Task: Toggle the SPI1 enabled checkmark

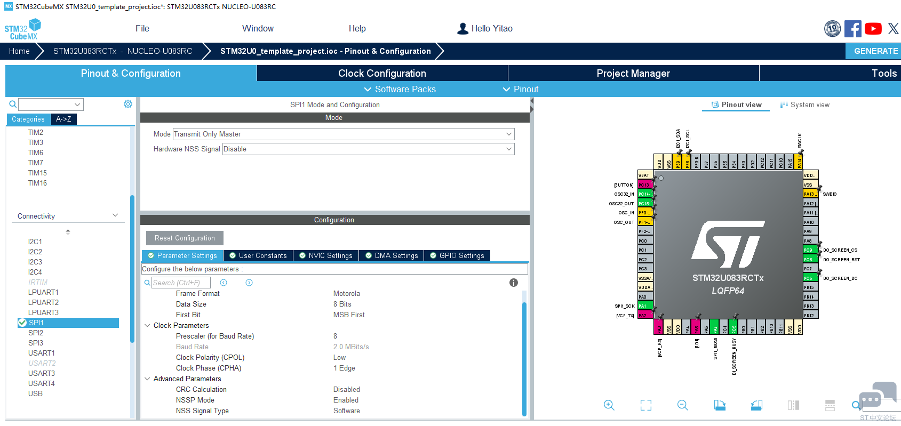Action: [x=22, y=323]
